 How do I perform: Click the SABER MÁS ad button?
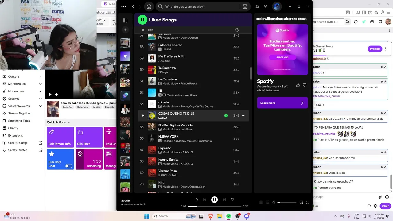[282, 57]
